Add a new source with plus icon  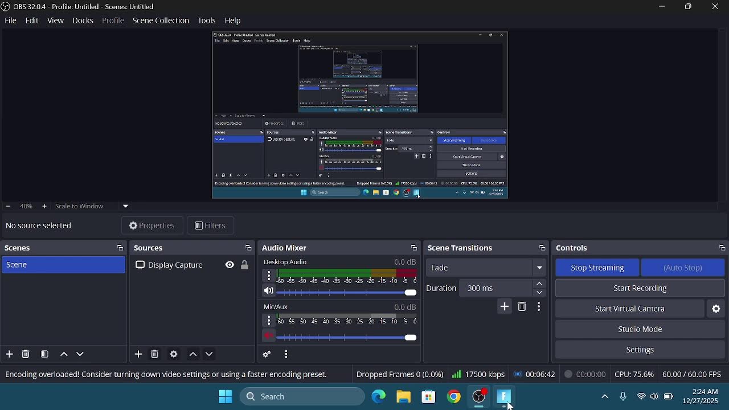tap(138, 354)
